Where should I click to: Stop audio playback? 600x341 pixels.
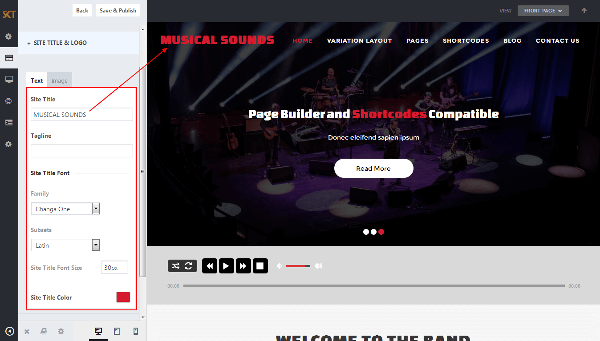pyautogui.click(x=260, y=266)
